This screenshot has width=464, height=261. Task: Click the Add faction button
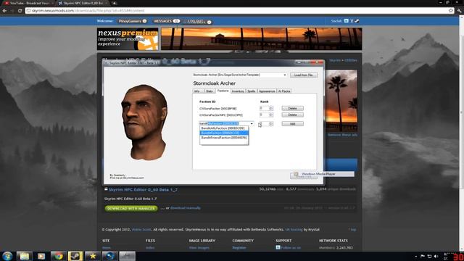tap(292, 124)
